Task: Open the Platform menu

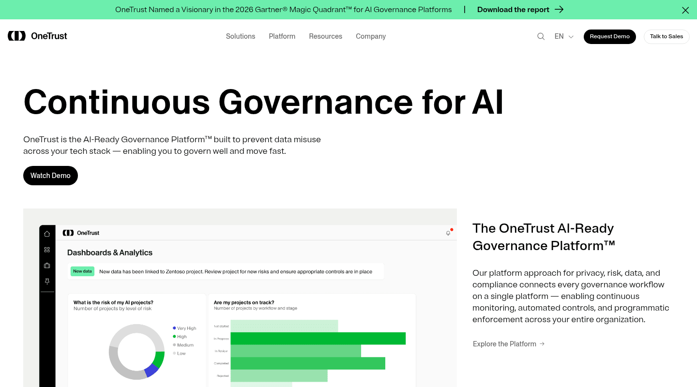Action: [282, 36]
